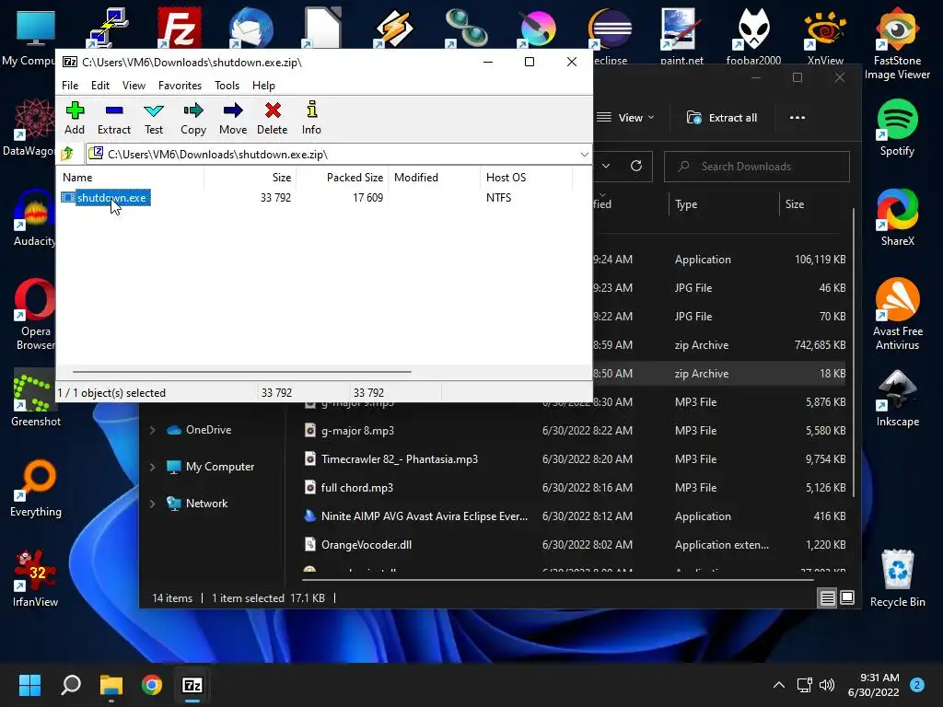Expand the 7-Zip address path dropdown
Image resolution: width=943 pixels, height=707 pixels.
584,155
